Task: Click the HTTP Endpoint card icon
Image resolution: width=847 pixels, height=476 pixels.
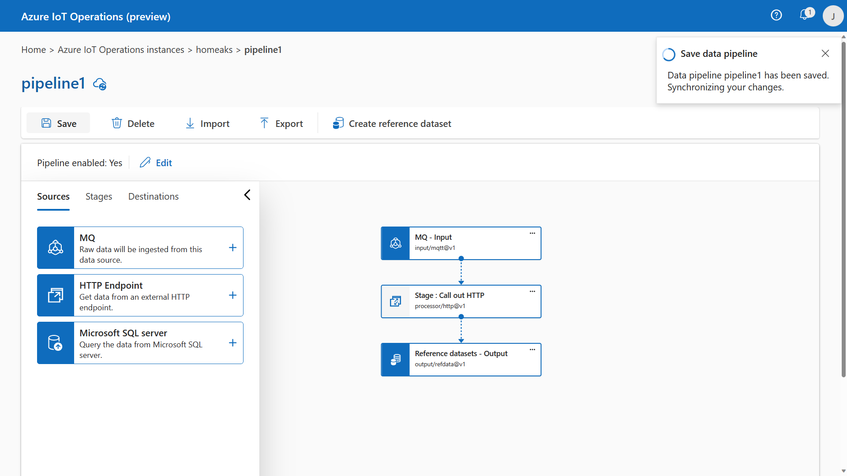Action: (56, 295)
